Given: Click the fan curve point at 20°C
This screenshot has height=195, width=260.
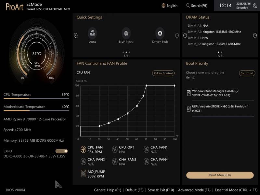Looking at the screenshot, I should coord(99,126).
